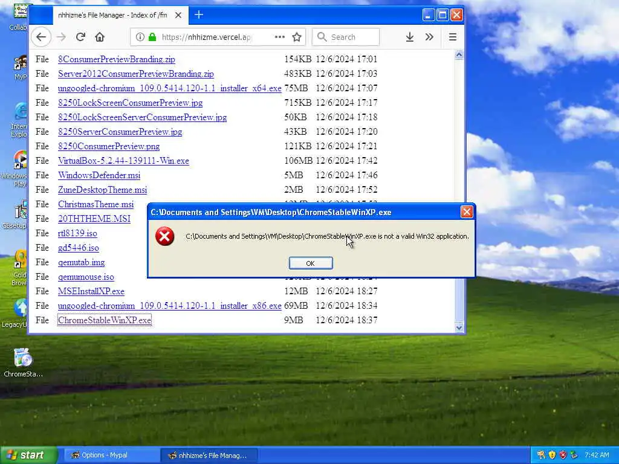Image resolution: width=619 pixels, height=464 pixels.
Task: Download 20THTHEME.MSI
Action: point(94,219)
